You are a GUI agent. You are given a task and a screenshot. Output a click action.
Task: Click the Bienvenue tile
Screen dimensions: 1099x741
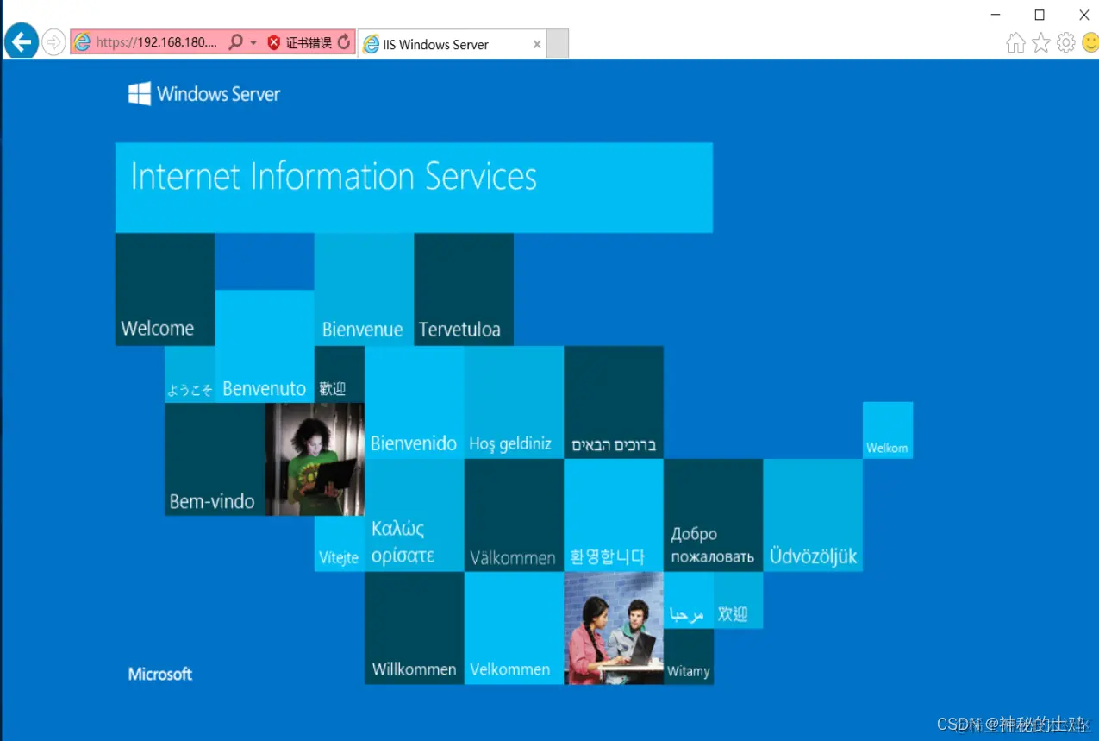[364, 289]
